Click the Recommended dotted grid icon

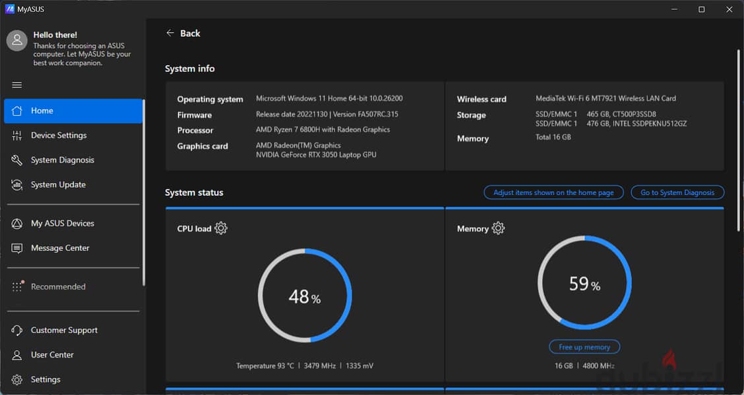point(17,286)
